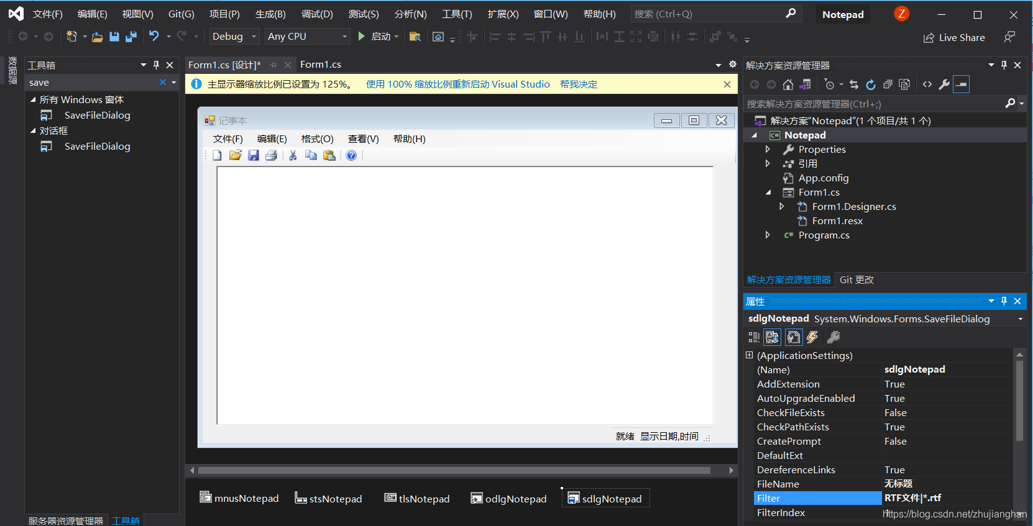This screenshot has height=526, width=1033.
Task: Click the Events lightning icon in Properties
Action: click(x=812, y=337)
